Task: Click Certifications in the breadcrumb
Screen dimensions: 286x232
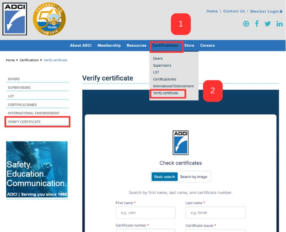Action: [29, 60]
